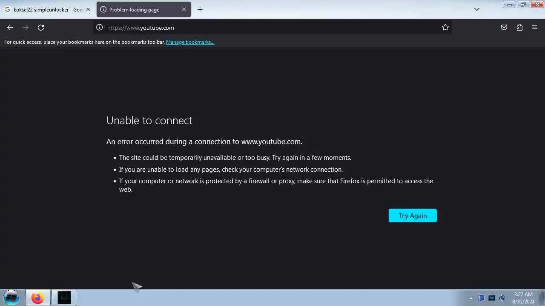Open a new tab
This screenshot has height=306, width=545.
[200, 9]
